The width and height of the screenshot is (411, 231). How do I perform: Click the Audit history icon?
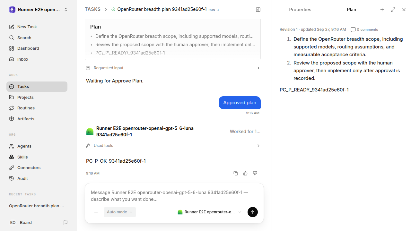[12, 178]
